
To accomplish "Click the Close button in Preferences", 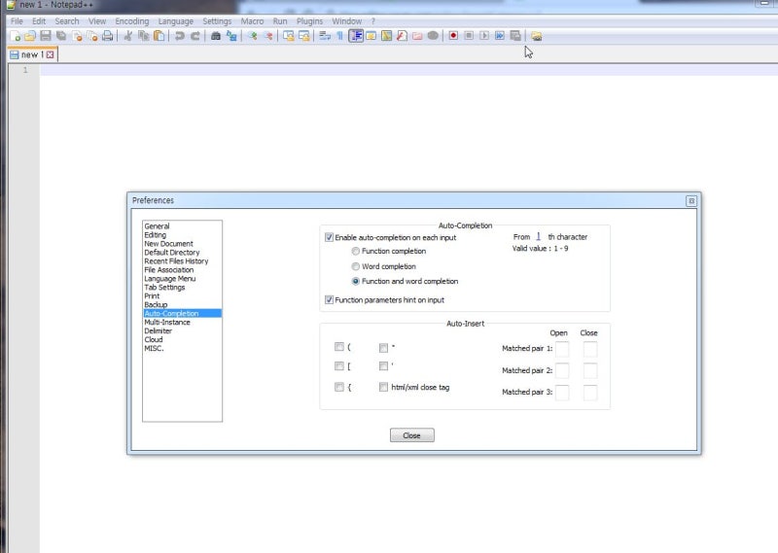I will tap(411, 435).
